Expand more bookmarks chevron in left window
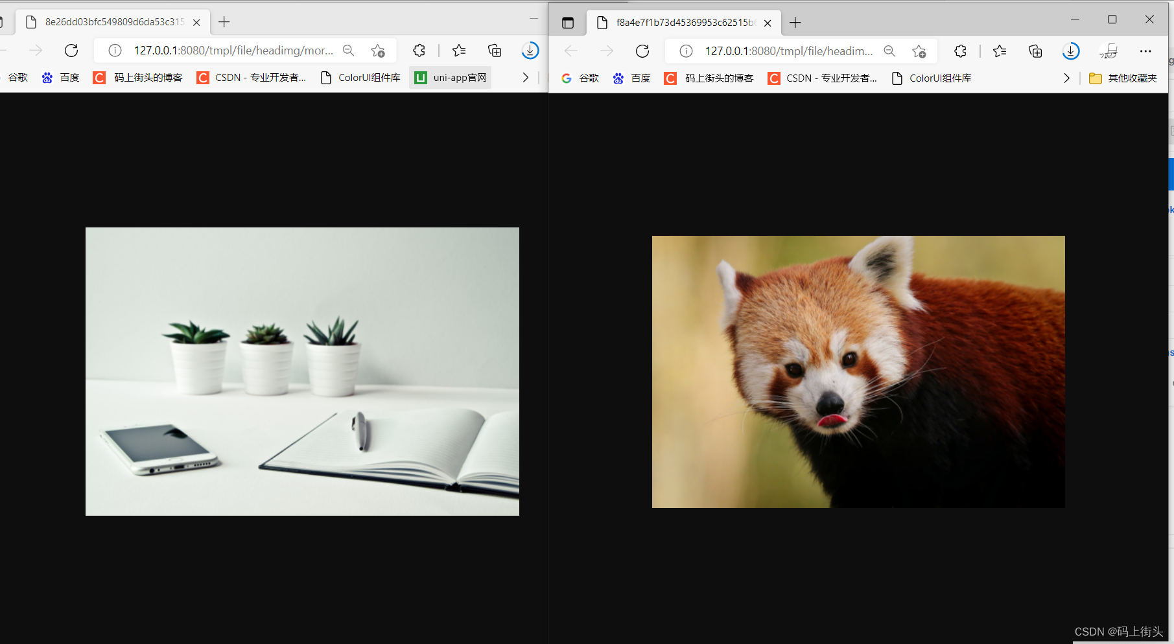Viewport: 1174px width, 644px height. click(525, 78)
